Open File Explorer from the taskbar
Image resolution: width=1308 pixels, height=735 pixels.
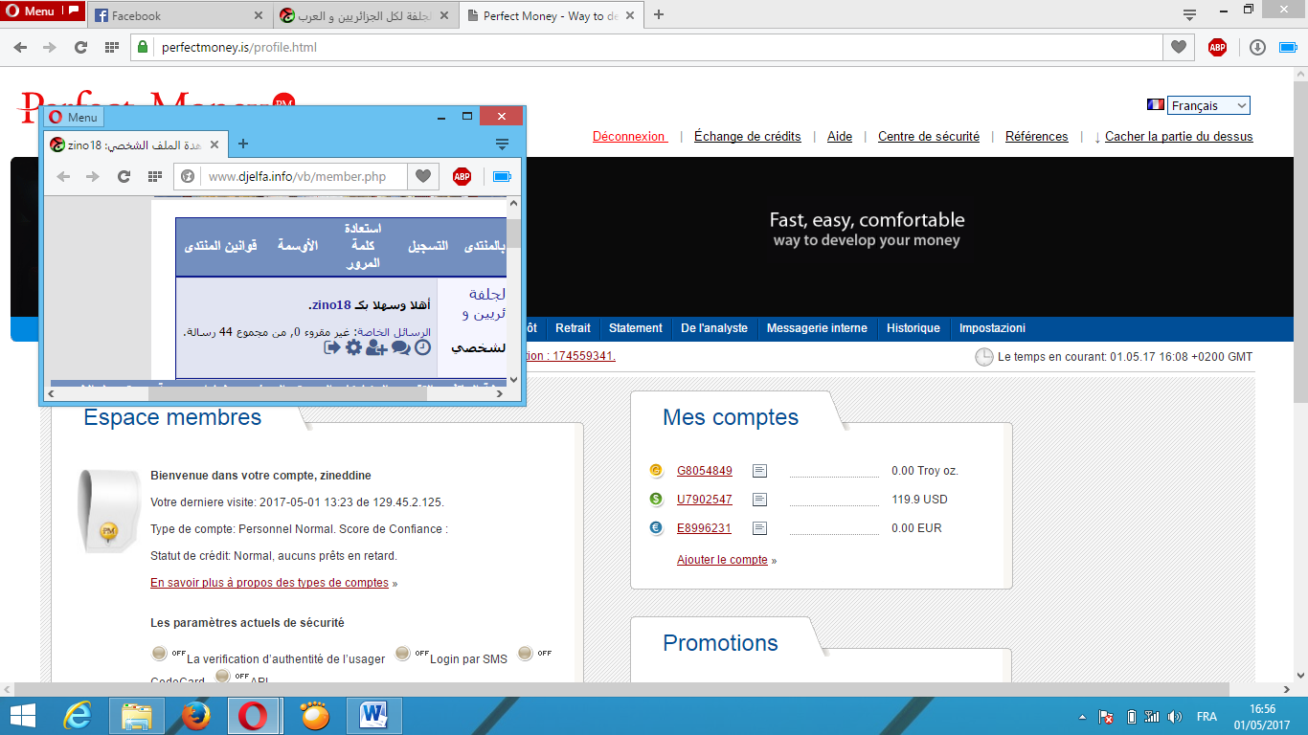point(137,716)
